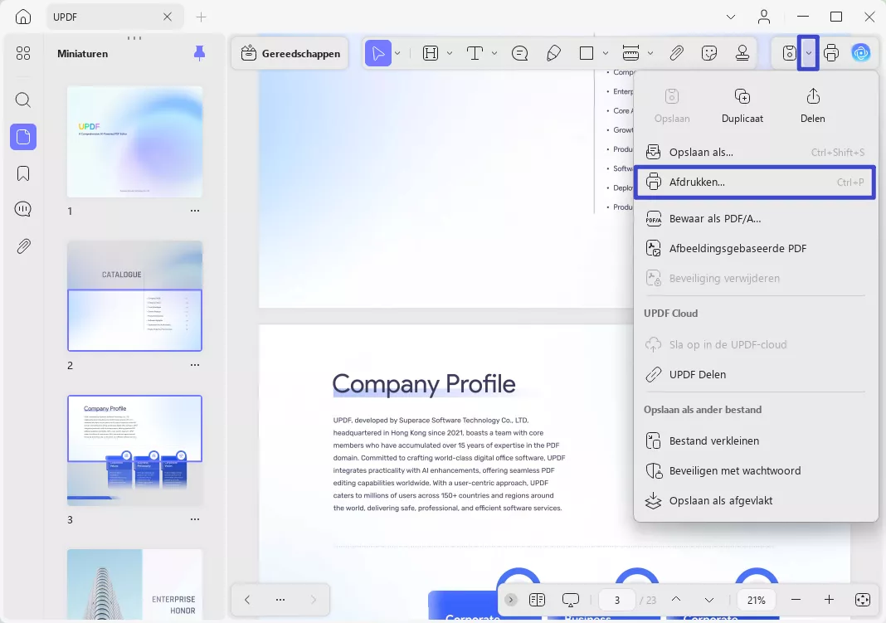Expand the measurement tool dropdown arrow
The height and width of the screenshot is (623, 886).
pyautogui.click(x=650, y=54)
